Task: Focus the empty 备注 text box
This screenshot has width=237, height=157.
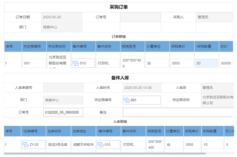Action: pos(178,112)
